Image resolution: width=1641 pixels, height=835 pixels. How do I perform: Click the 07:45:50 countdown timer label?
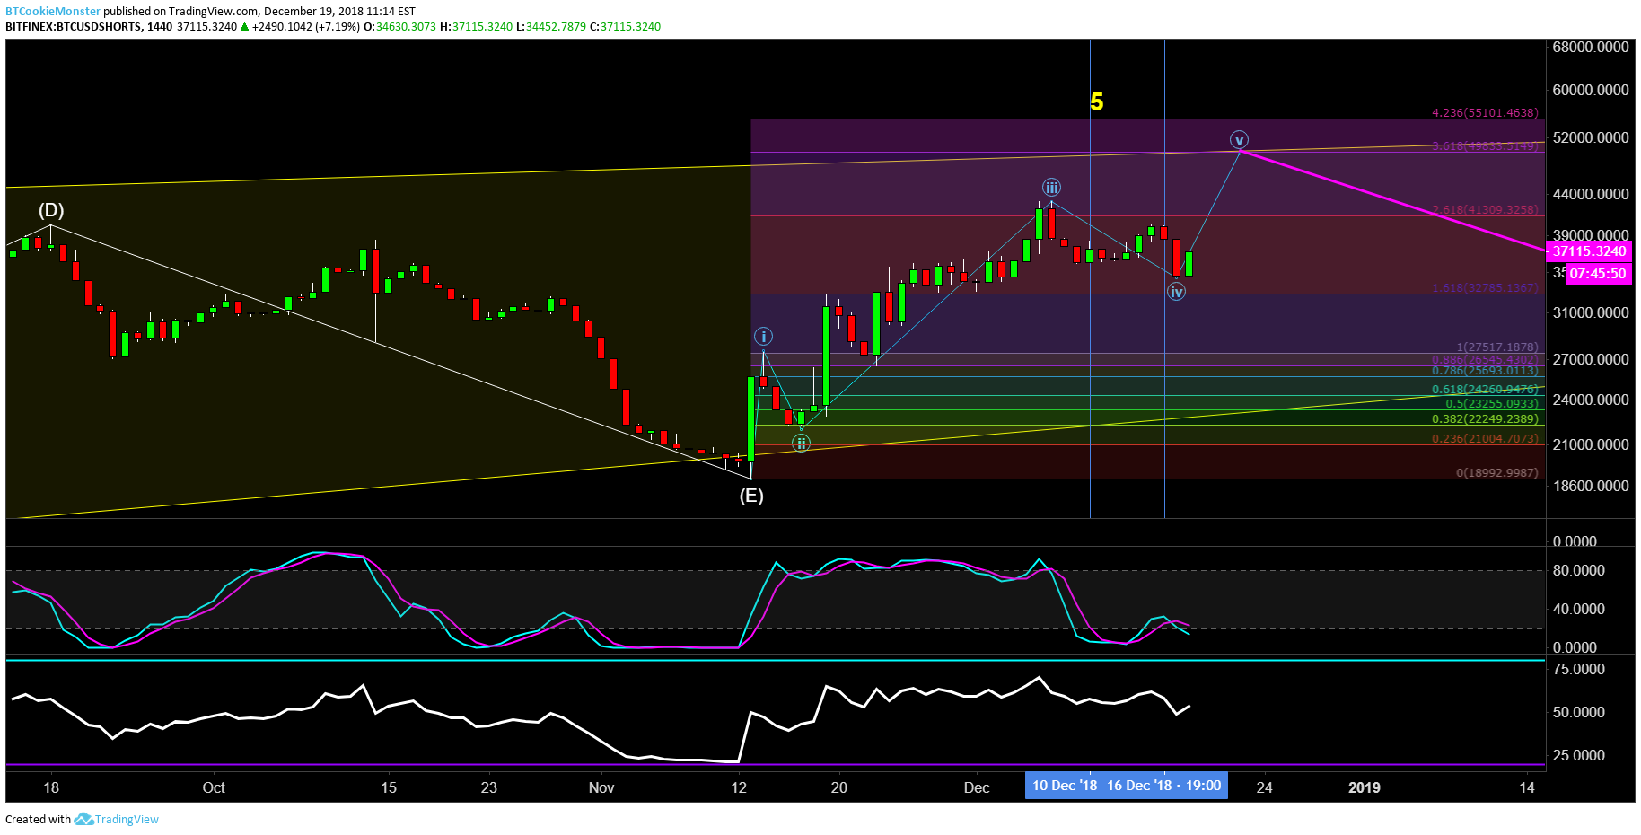coord(1599,274)
